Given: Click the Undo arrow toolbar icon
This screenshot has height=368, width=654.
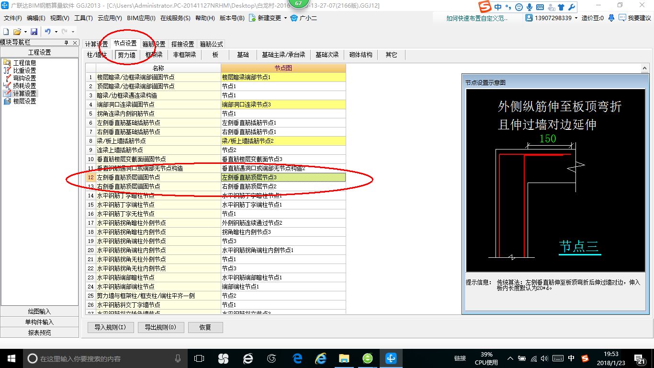Looking at the screenshot, I should pos(48,32).
